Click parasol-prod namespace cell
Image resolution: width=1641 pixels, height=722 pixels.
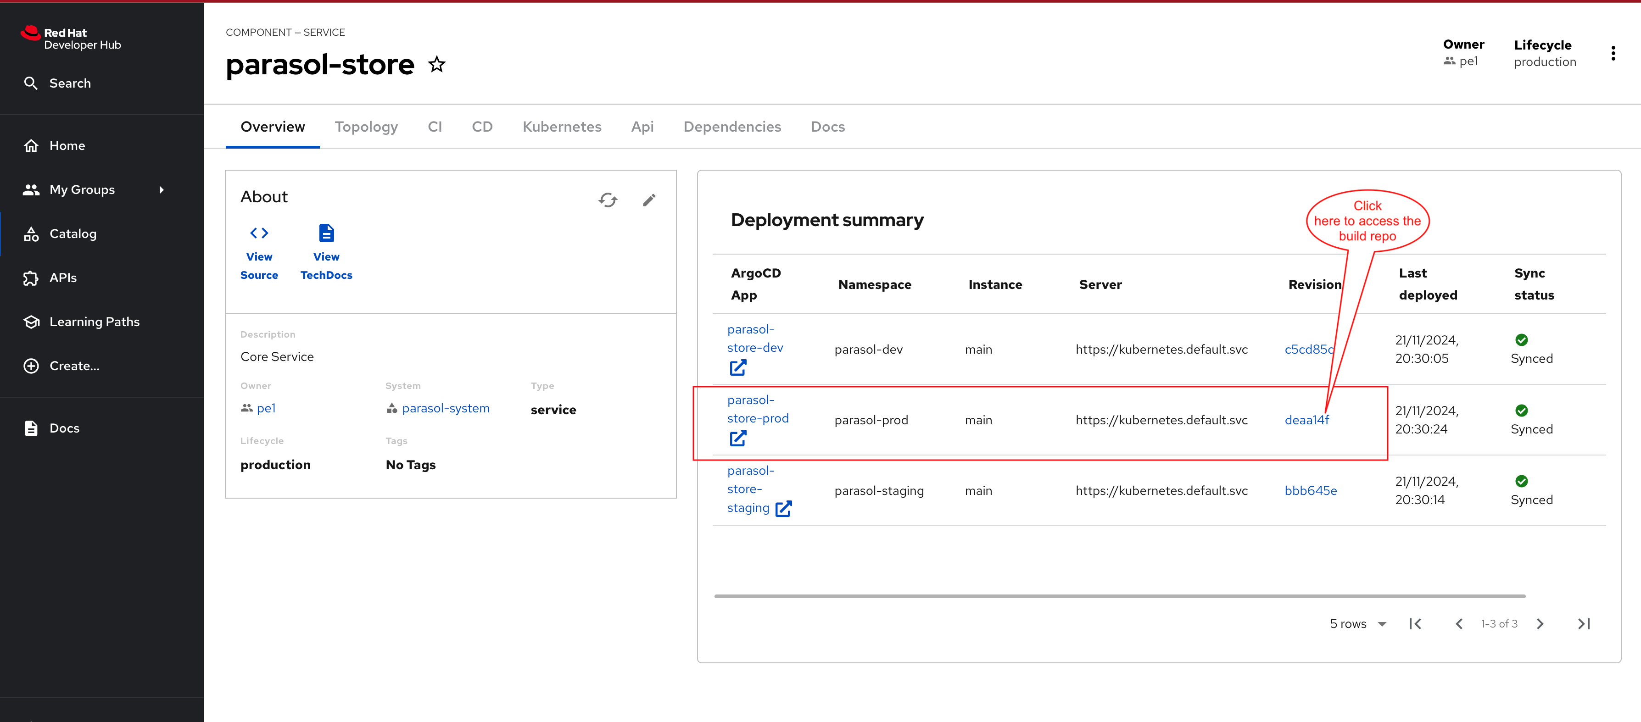coord(871,420)
